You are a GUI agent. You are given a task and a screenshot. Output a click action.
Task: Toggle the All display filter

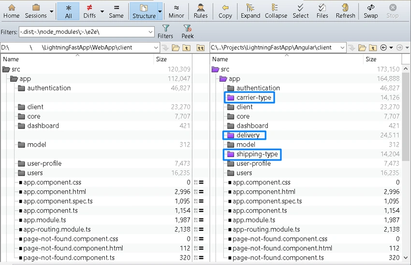point(68,11)
